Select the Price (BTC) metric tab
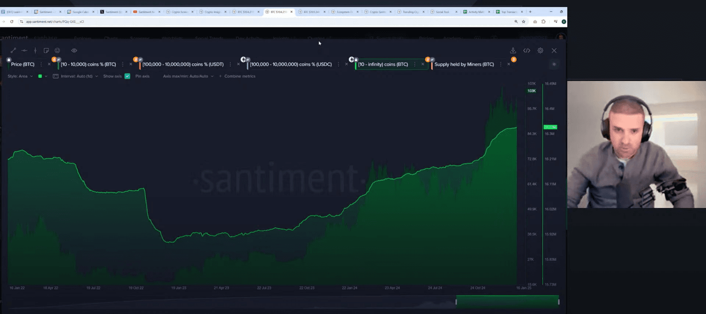The width and height of the screenshot is (706, 314). [x=23, y=64]
